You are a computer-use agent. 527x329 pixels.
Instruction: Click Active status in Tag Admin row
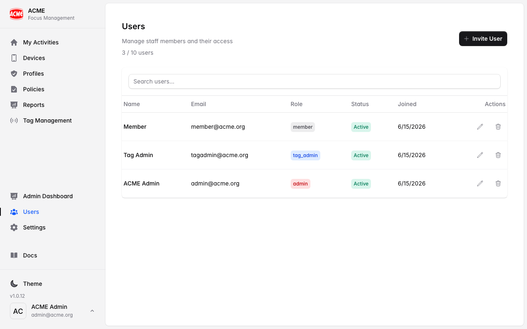[361, 155]
